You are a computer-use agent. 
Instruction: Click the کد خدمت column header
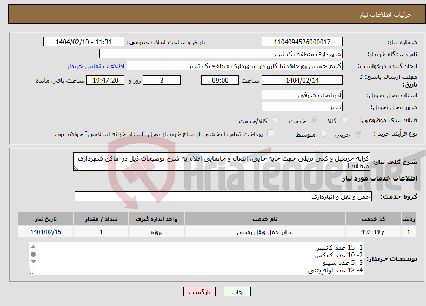click(x=373, y=219)
